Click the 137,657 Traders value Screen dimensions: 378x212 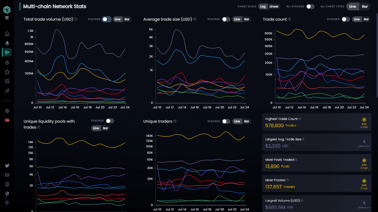(x=280, y=187)
